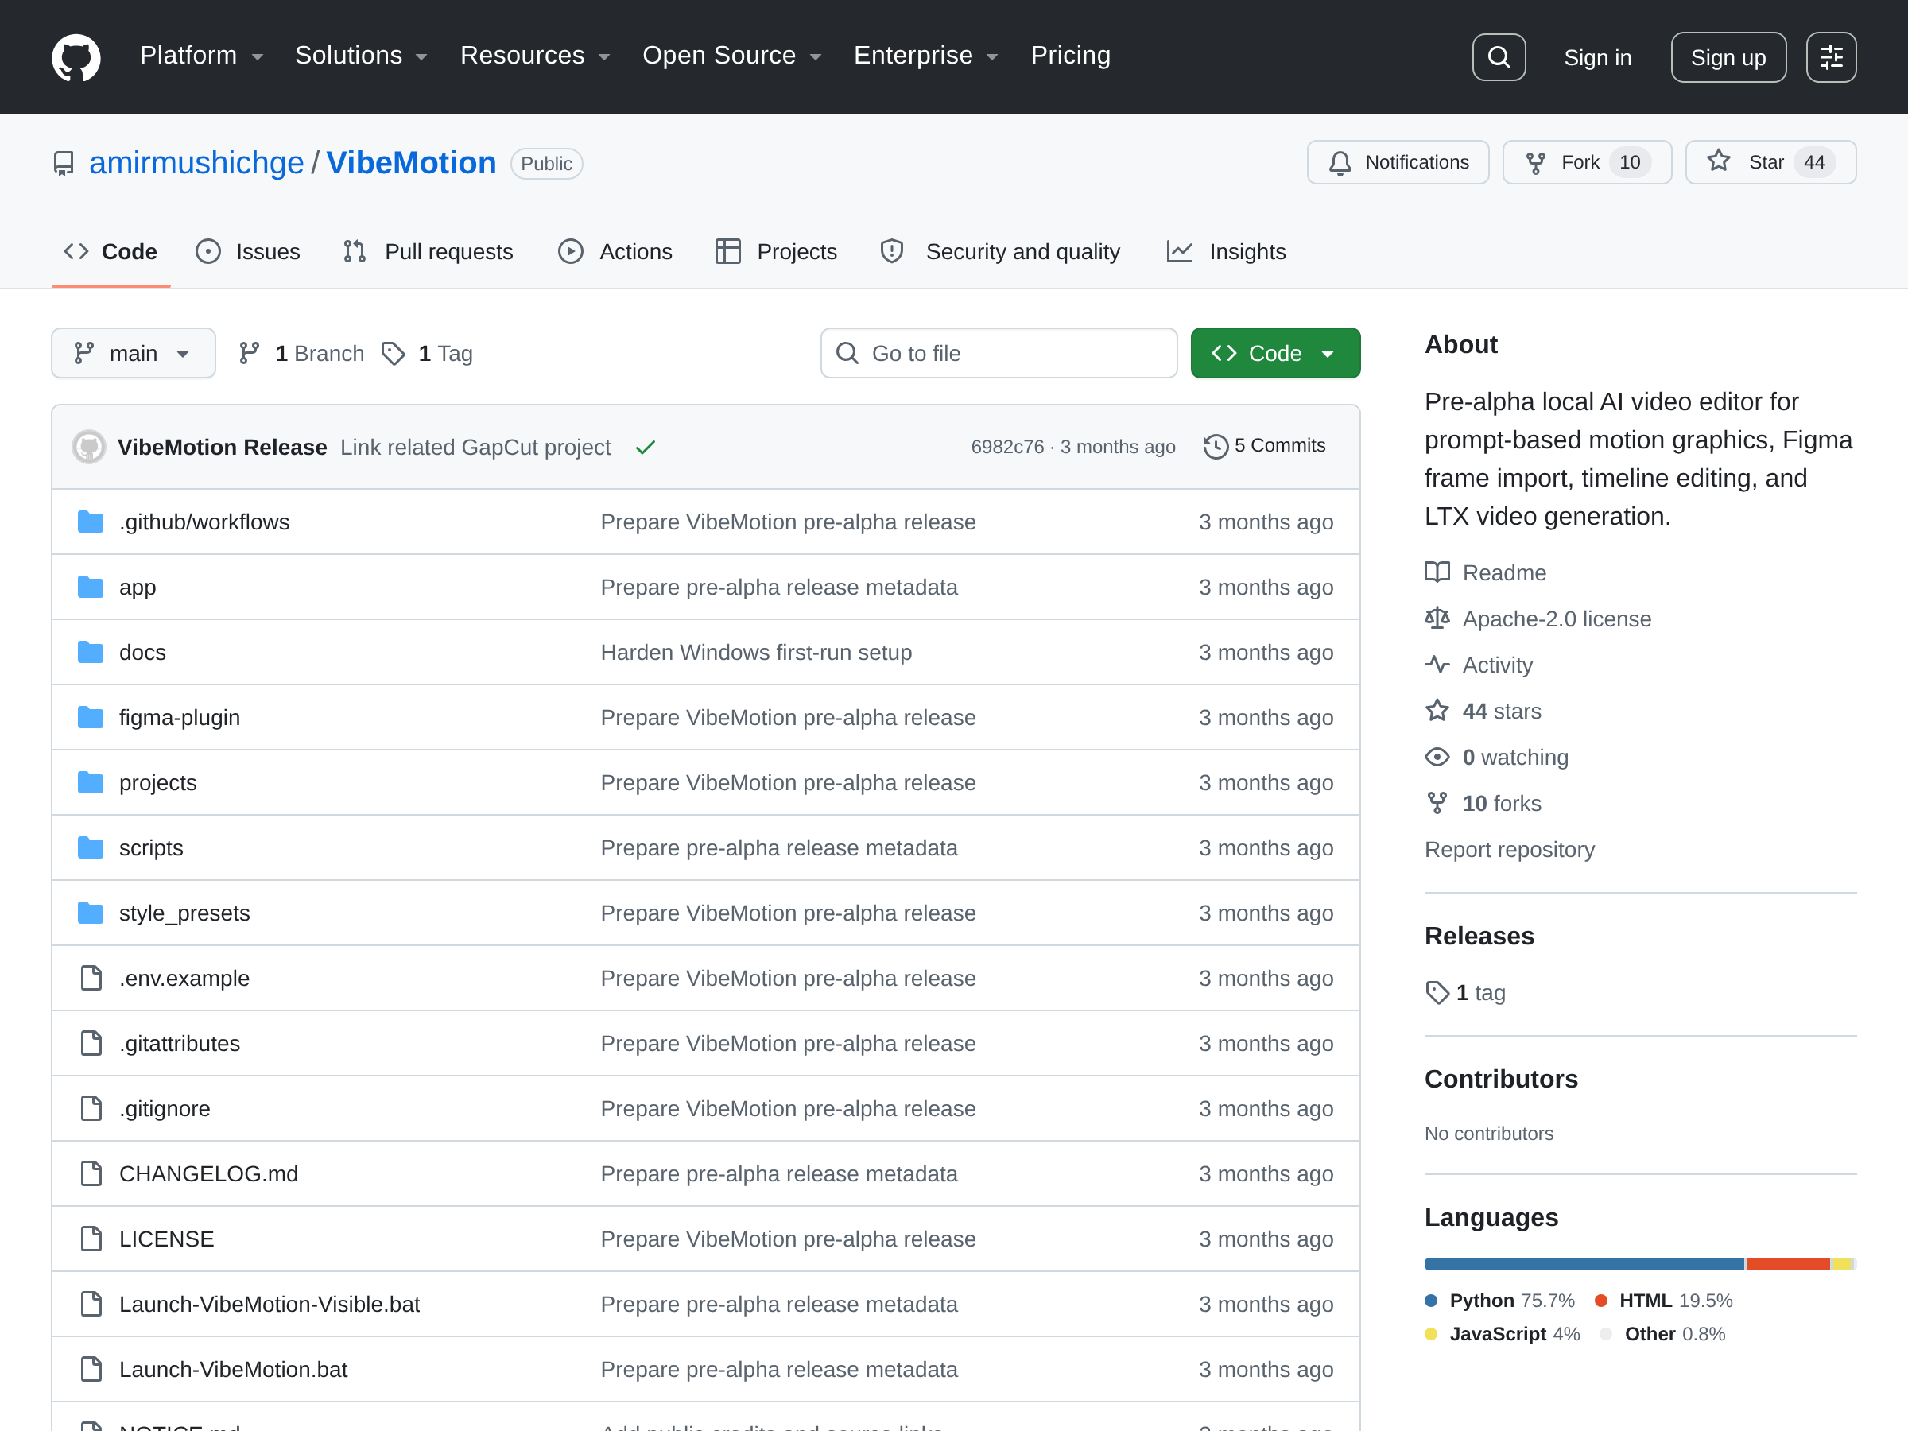
Task: Click the VibeMotion Release avatar
Action: click(88, 447)
